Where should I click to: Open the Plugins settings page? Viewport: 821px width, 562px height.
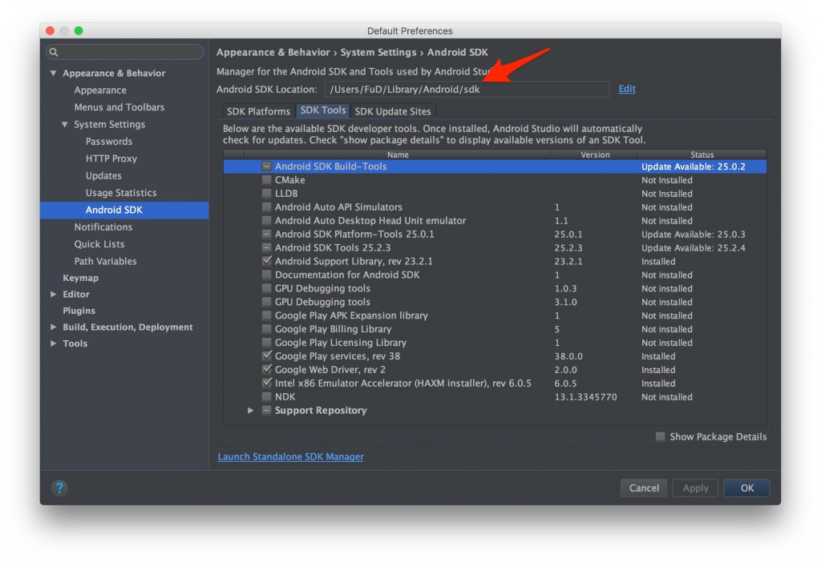79,311
